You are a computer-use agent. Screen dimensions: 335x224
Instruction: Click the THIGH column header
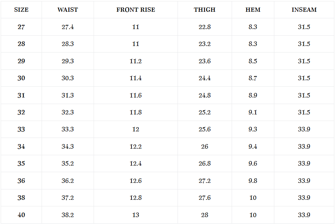click(205, 10)
